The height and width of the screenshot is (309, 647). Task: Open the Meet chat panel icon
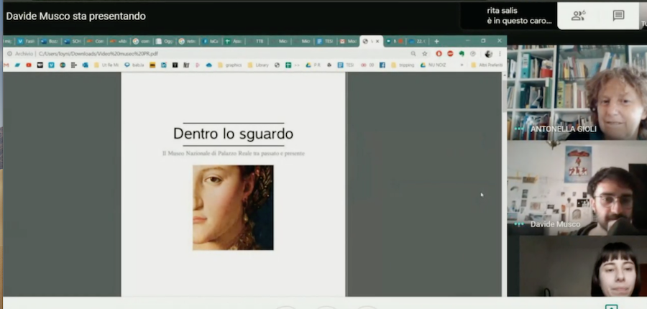tap(618, 16)
